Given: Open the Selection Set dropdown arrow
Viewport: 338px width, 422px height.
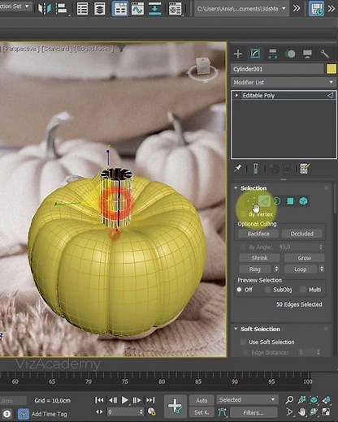Looking at the screenshot, I should pyautogui.click(x=27, y=6).
